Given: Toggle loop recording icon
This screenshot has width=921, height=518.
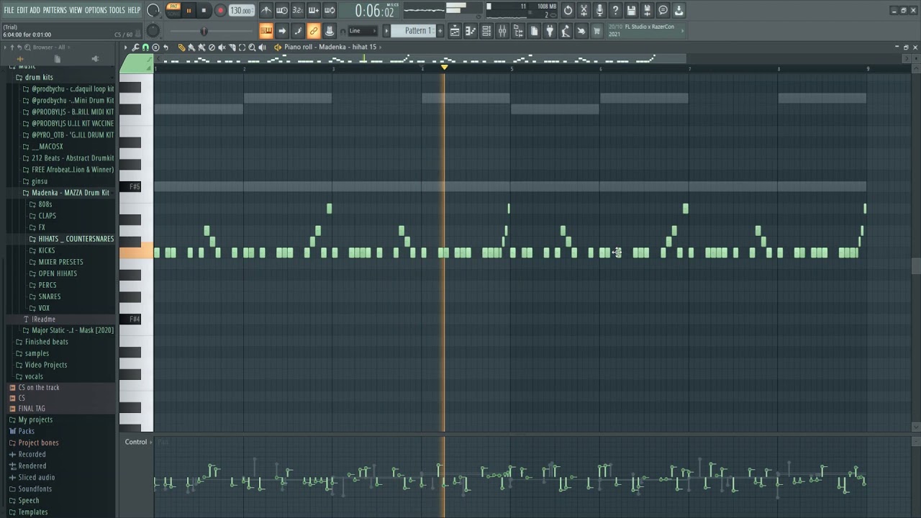Looking at the screenshot, I should click(x=330, y=10).
